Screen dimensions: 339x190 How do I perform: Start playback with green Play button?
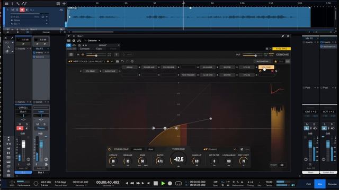click(x=163, y=183)
